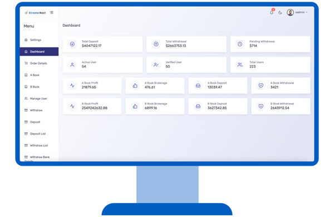Click the Deposit sidebar icon

point(26,122)
